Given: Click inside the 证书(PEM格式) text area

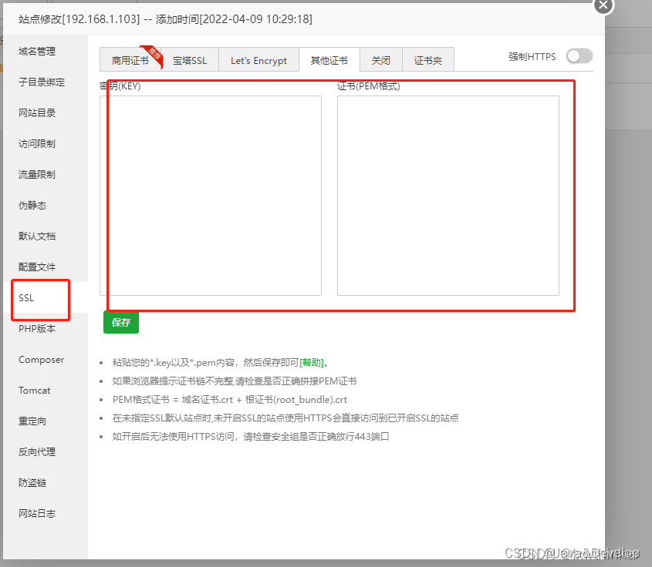Looking at the screenshot, I should pyautogui.click(x=448, y=196).
